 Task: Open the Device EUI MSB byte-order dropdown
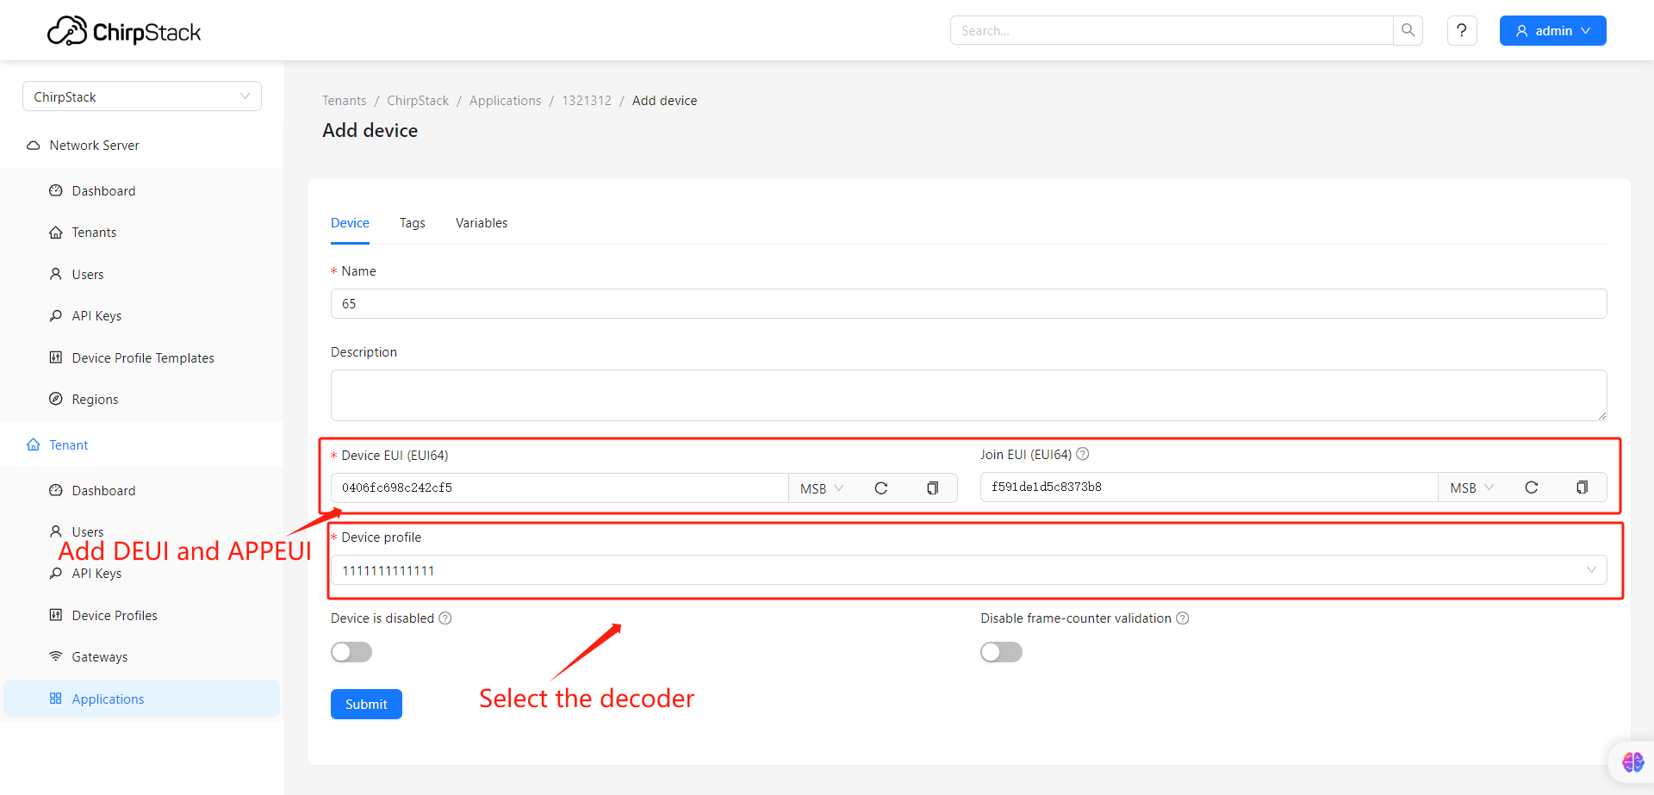pos(822,488)
